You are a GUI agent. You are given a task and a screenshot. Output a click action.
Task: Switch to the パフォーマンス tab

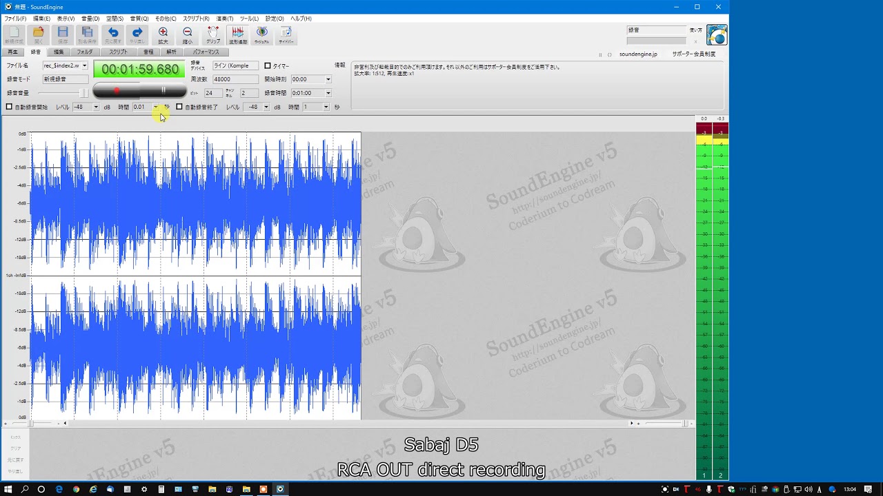[206, 52]
